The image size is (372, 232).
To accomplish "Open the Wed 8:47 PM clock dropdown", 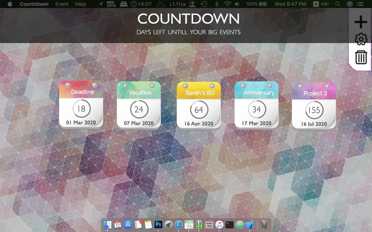I will [290, 4].
